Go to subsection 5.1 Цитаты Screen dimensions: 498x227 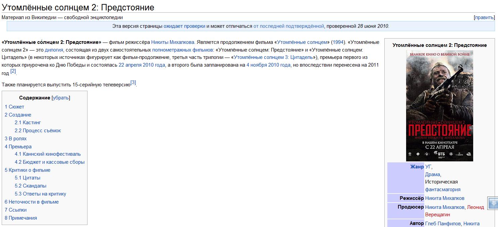(x=27, y=178)
